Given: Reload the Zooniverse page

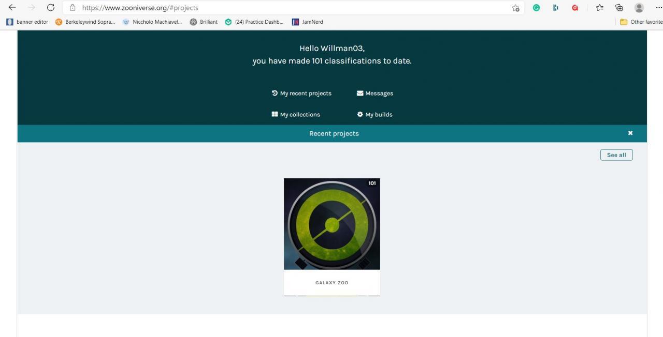Looking at the screenshot, I should coord(51,8).
